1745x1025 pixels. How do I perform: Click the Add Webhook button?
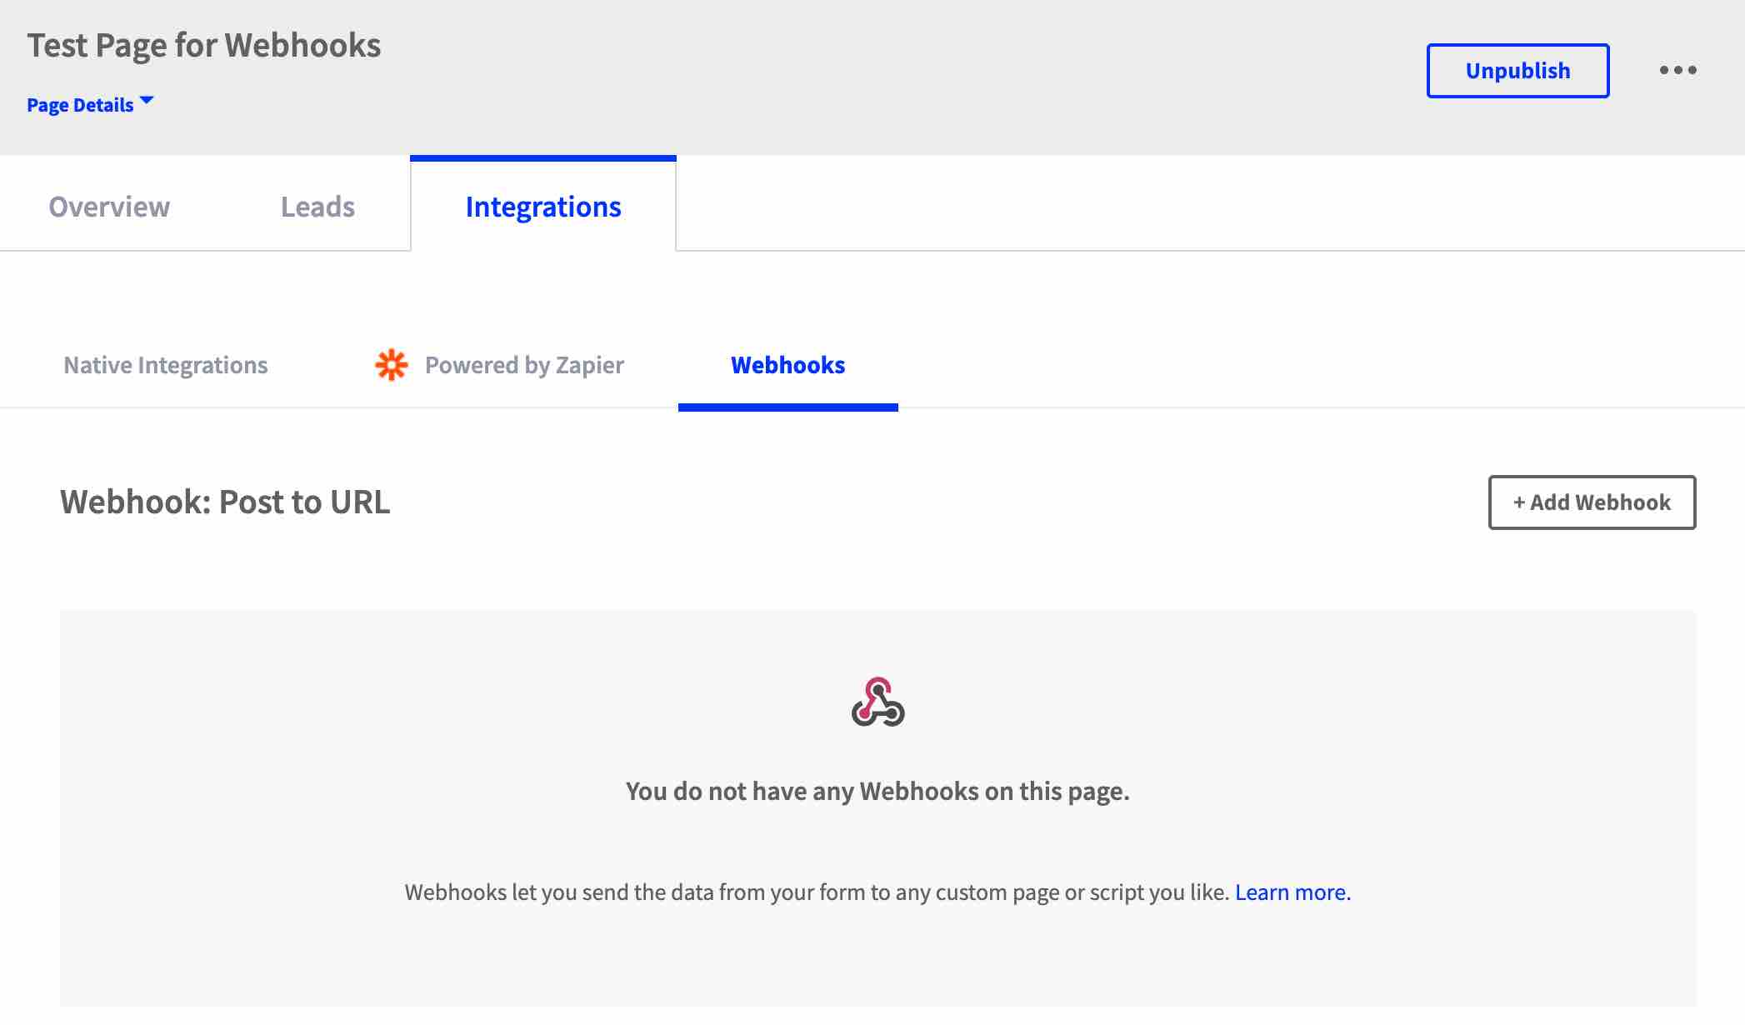(x=1591, y=502)
